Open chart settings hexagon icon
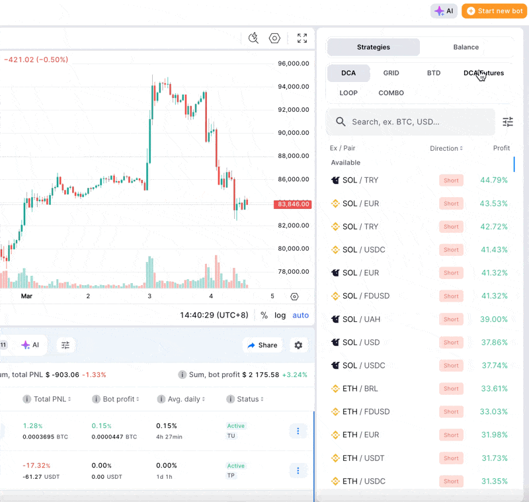Image resolution: width=529 pixels, height=502 pixels. 274,38
